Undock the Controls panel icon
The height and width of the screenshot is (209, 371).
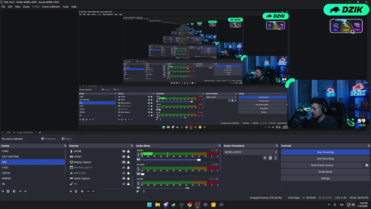(369, 146)
